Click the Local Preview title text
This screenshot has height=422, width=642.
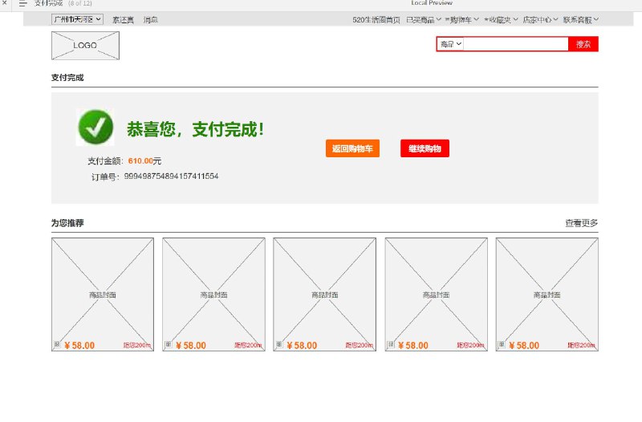(432, 3)
